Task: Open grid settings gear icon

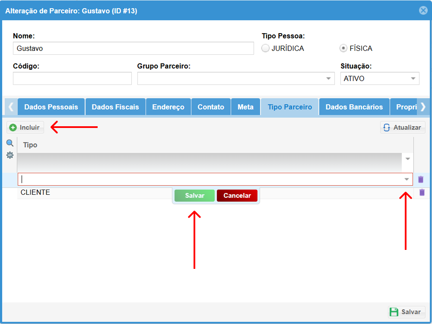Action: (10, 155)
